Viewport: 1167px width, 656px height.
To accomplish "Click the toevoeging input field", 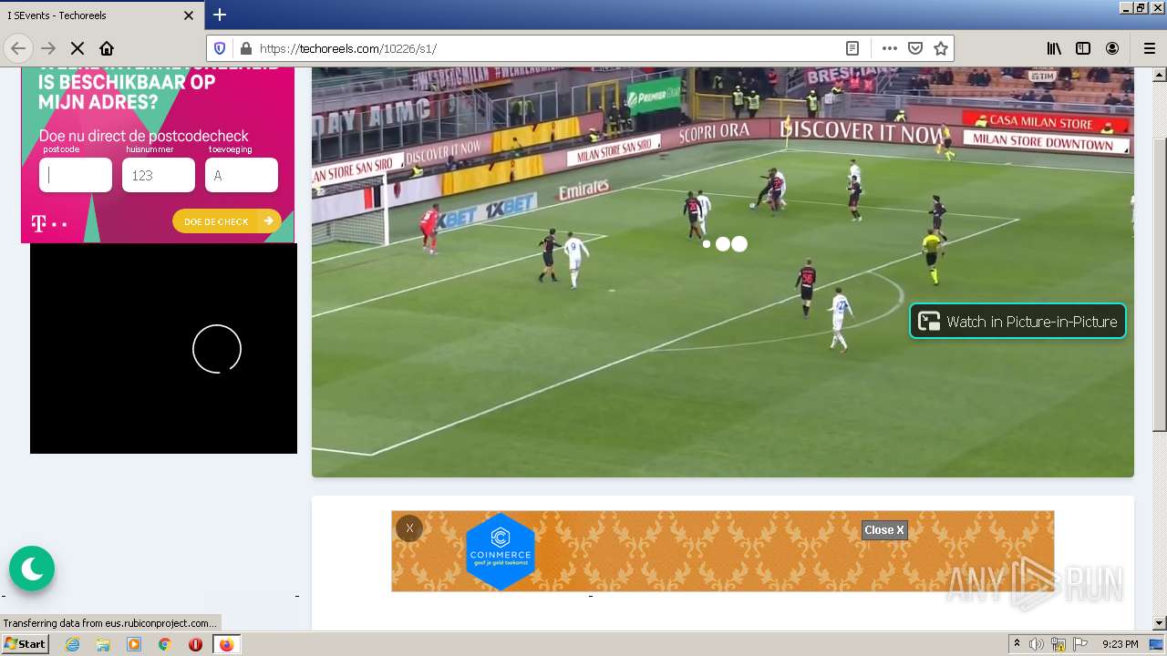I will 242,175.
